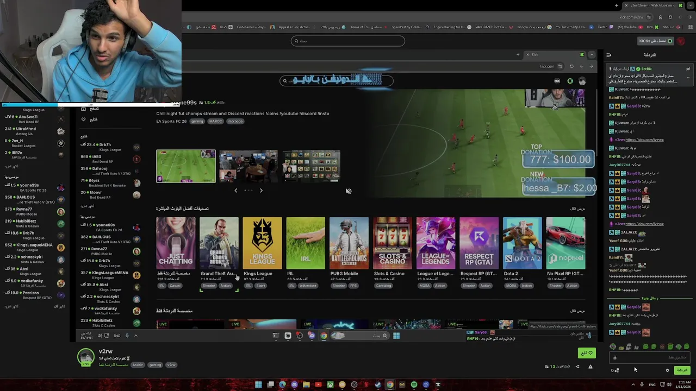Screen dimensions: 696x391
Task: Click the report warning triangle icon
Action: coord(590,367)
